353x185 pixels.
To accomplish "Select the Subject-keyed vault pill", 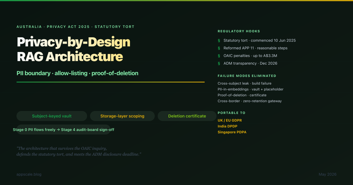I will pyautogui.click(x=52, y=116).
